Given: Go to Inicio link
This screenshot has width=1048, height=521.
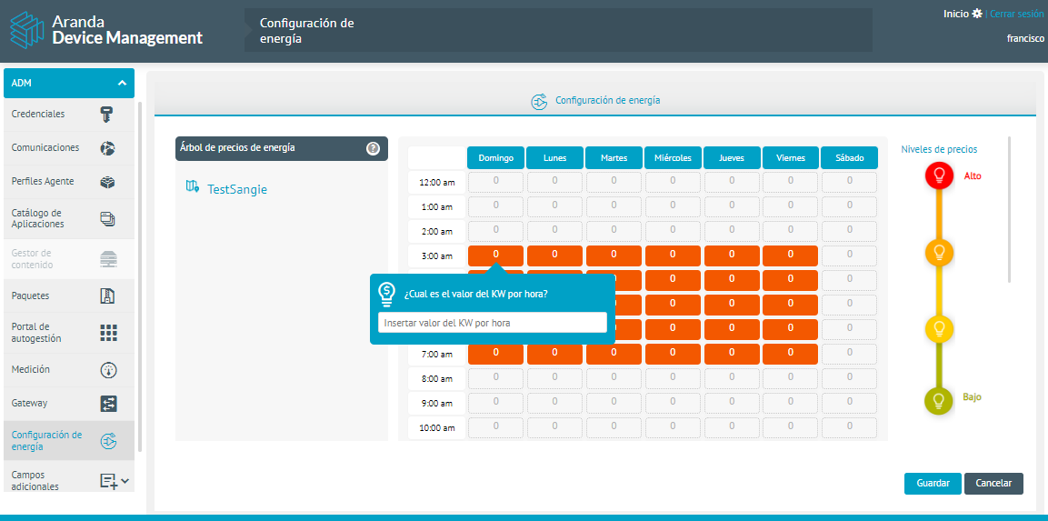Looking at the screenshot, I should (x=956, y=14).
